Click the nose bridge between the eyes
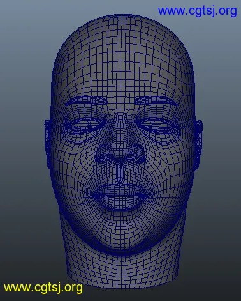This screenshot has height=301, width=241. [120, 121]
